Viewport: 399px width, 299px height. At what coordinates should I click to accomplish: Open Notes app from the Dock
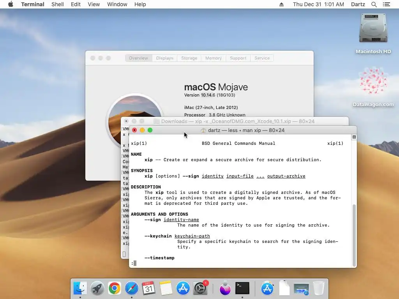(166, 288)
